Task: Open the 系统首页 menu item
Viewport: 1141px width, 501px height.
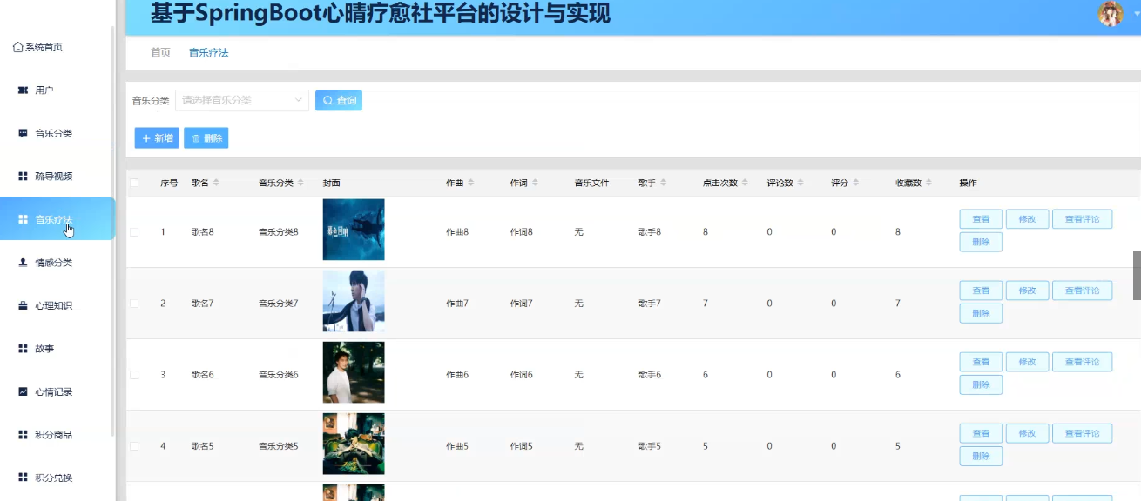Action: point(57,47)
